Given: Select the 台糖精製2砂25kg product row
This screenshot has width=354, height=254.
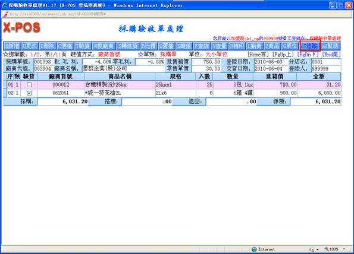Looking at the screenshot, I should pos(173,85).
